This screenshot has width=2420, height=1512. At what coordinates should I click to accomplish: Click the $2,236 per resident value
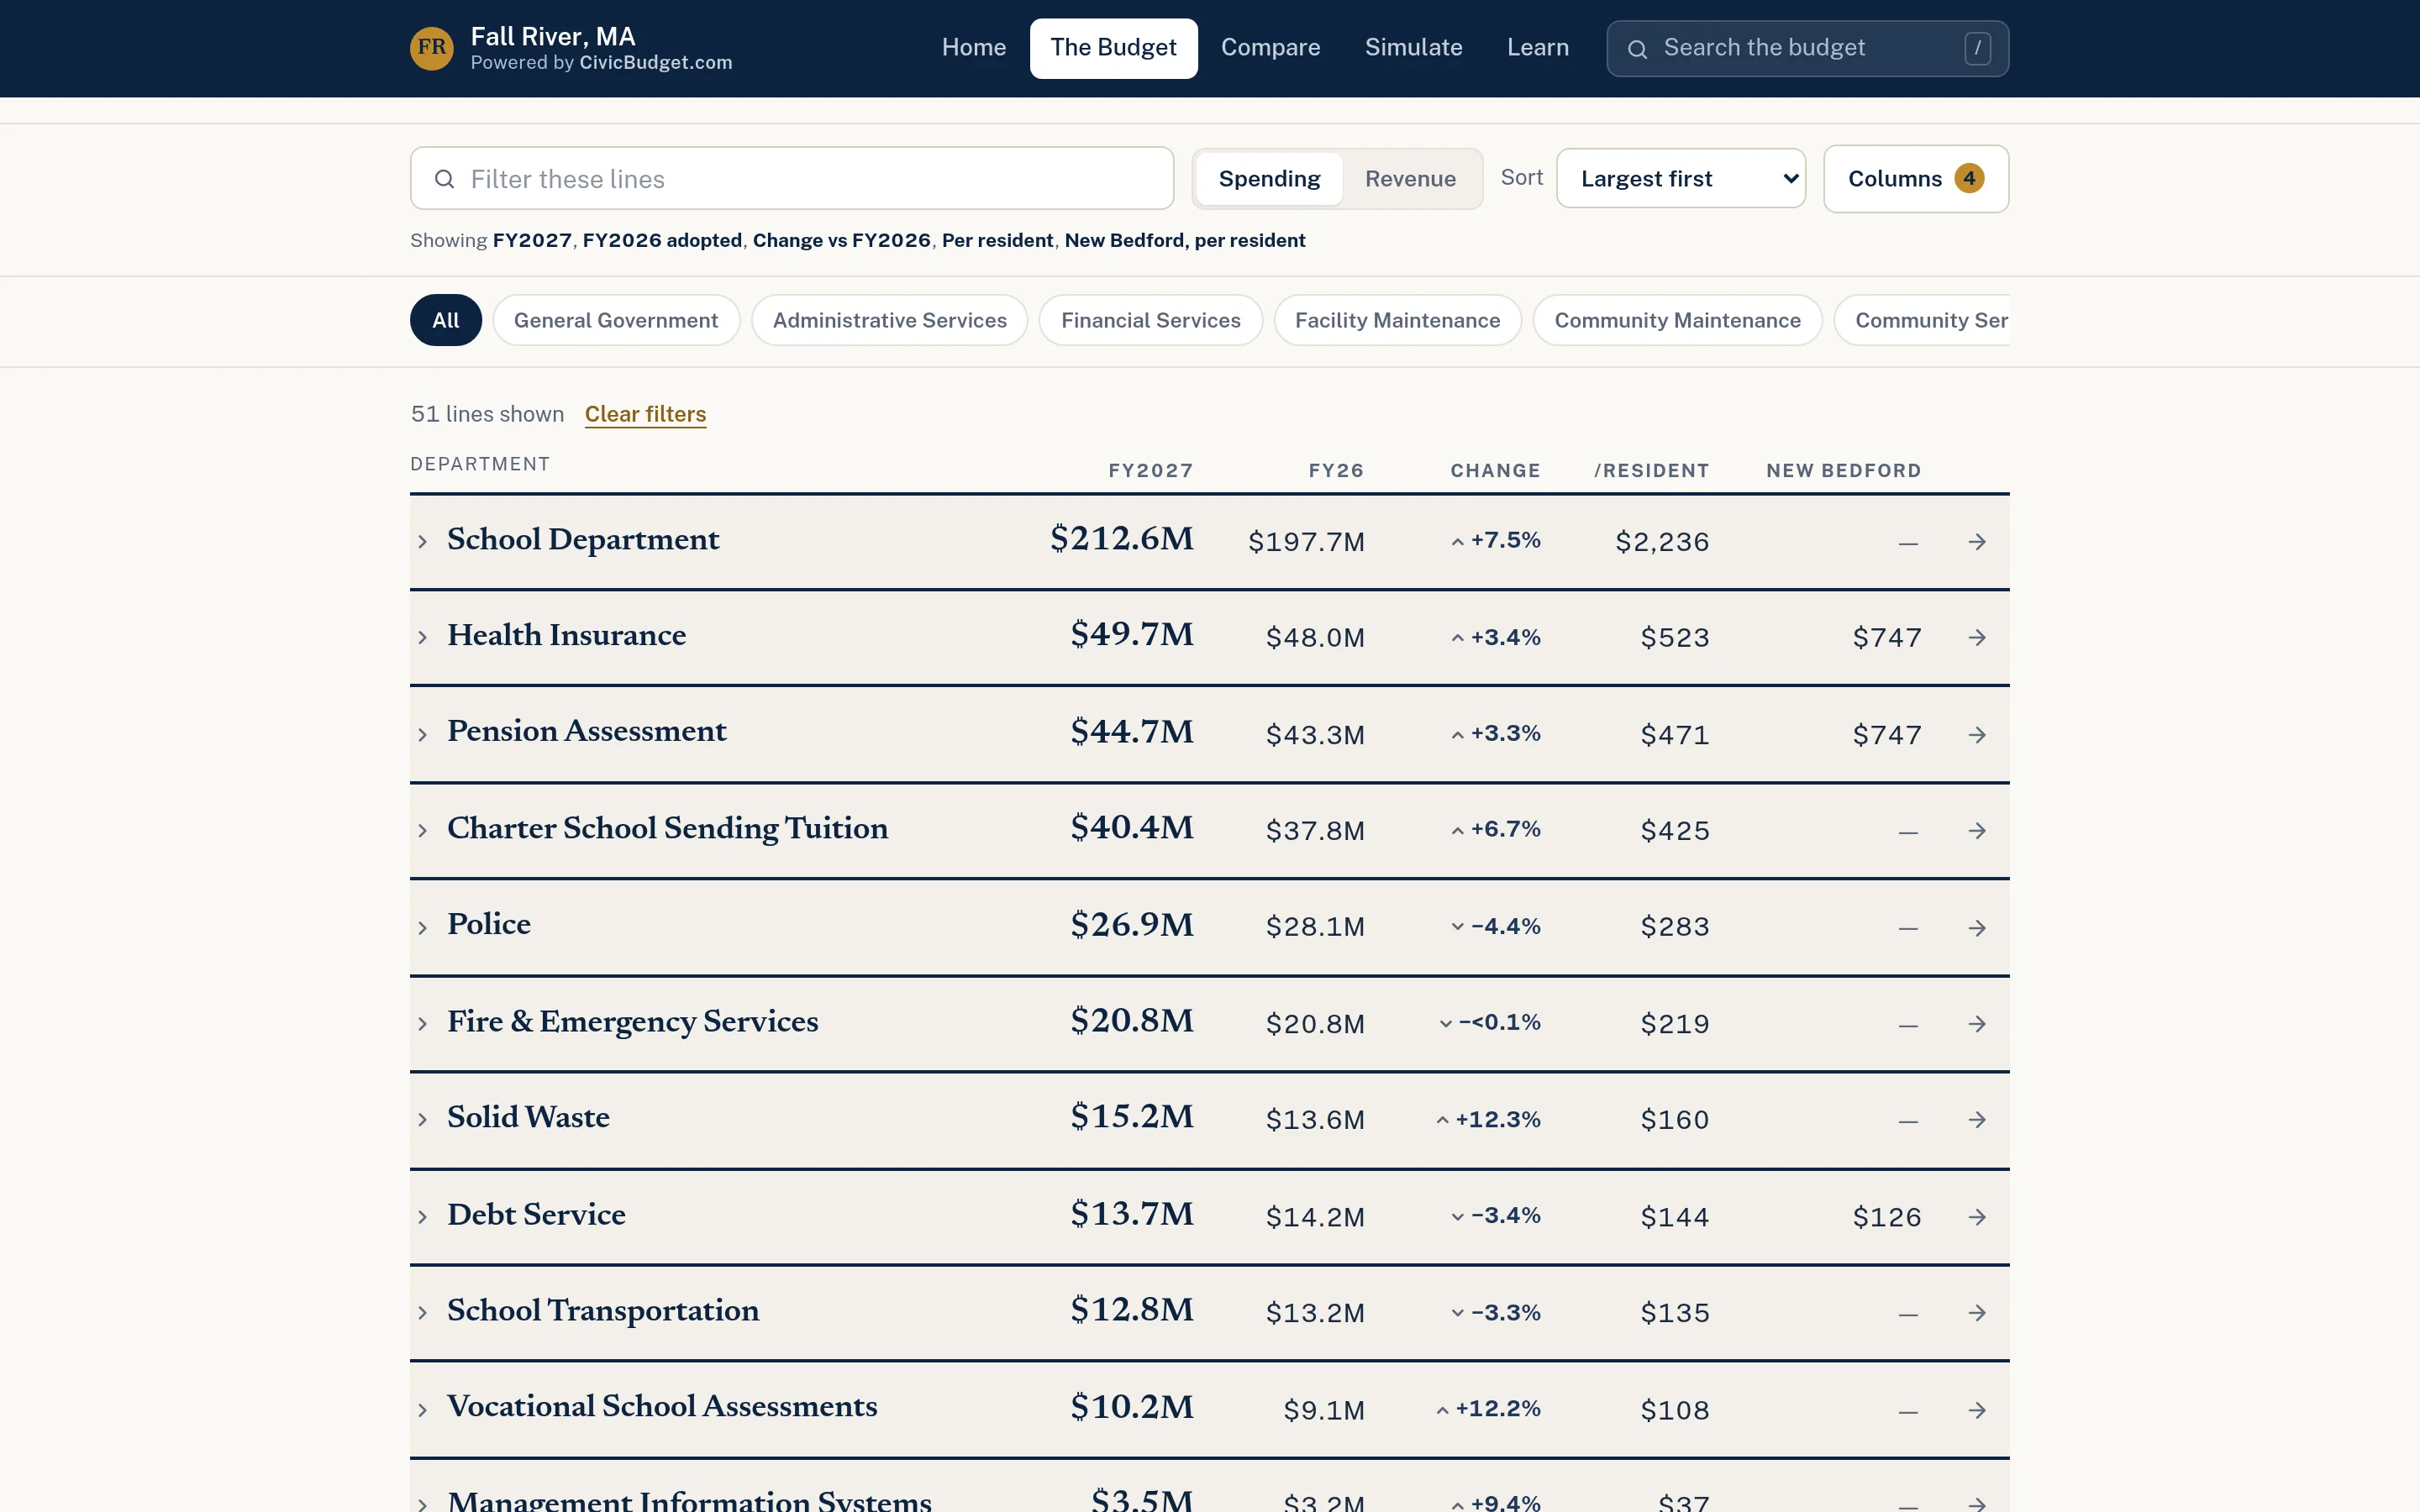[1662, 542]
